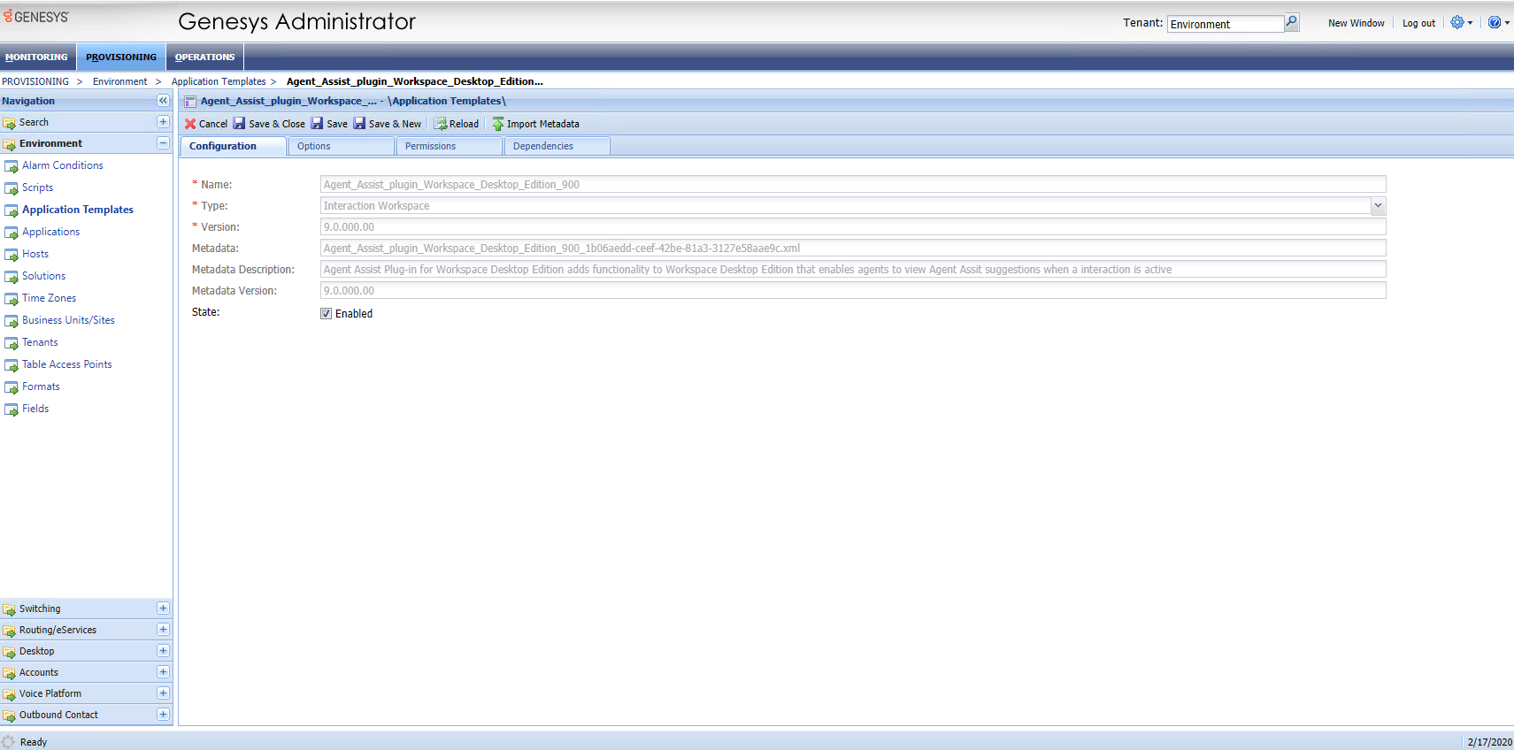Screen dimensions: 1514x750
Task: Click the Version input field
Action: coord(853,226)
